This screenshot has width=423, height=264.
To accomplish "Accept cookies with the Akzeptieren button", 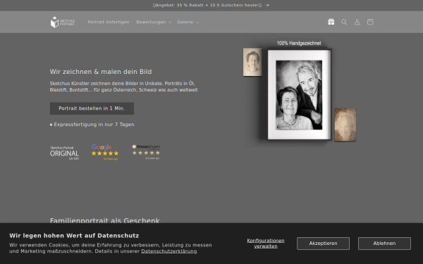I will (x=323, y=244).
